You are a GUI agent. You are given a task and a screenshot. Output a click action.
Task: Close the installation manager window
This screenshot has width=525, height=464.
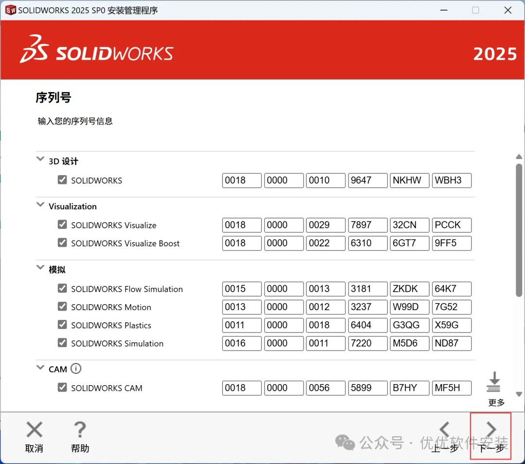[x=507, y=10]
